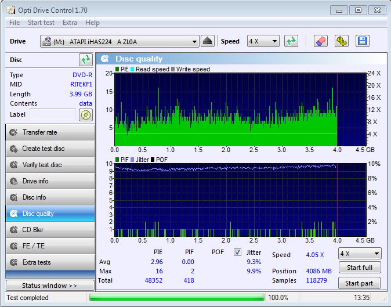Click the Jitter max 9.9% value
Image resolution: width=391 pixels, height=307 pixels.
pos(254,271)
